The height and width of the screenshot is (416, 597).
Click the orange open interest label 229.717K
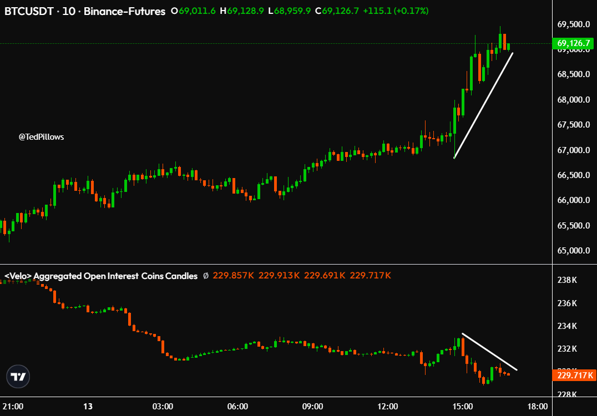[x=574, y=376]
